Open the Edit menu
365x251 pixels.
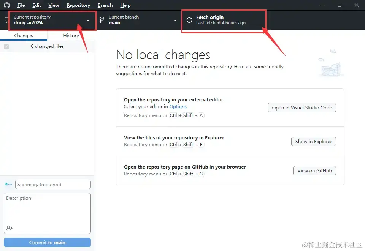coord(36,5)
